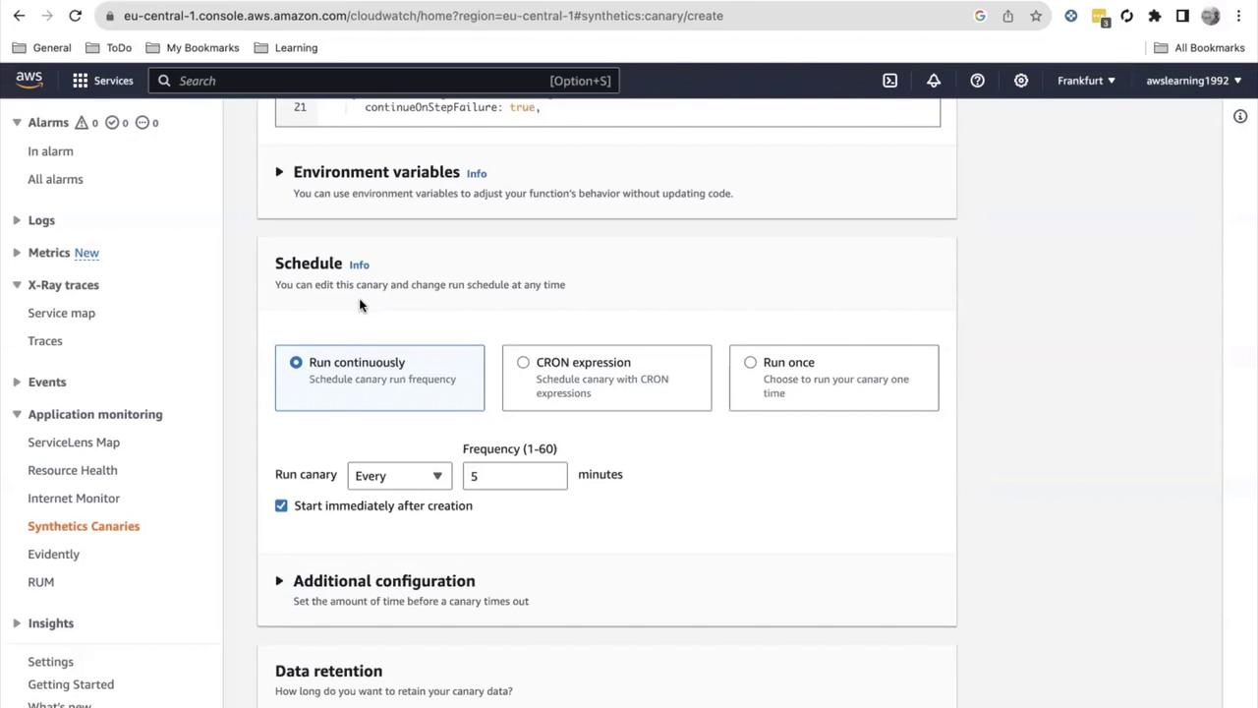Image resolution: width=1258 pixels, height=708 pixels.
Task: Open the info panel icon at right edge
Action: (1240, 116)
